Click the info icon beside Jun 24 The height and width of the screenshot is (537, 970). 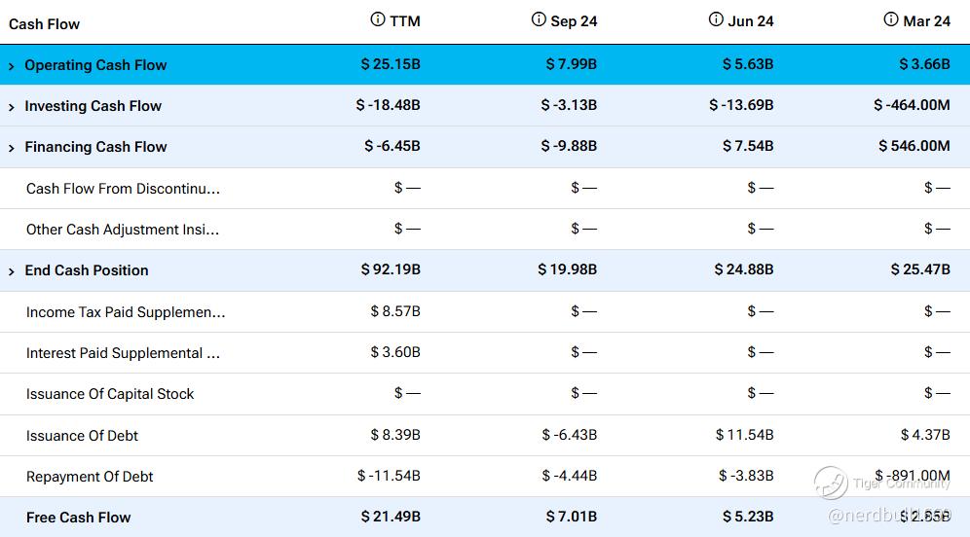pos(716,19)
